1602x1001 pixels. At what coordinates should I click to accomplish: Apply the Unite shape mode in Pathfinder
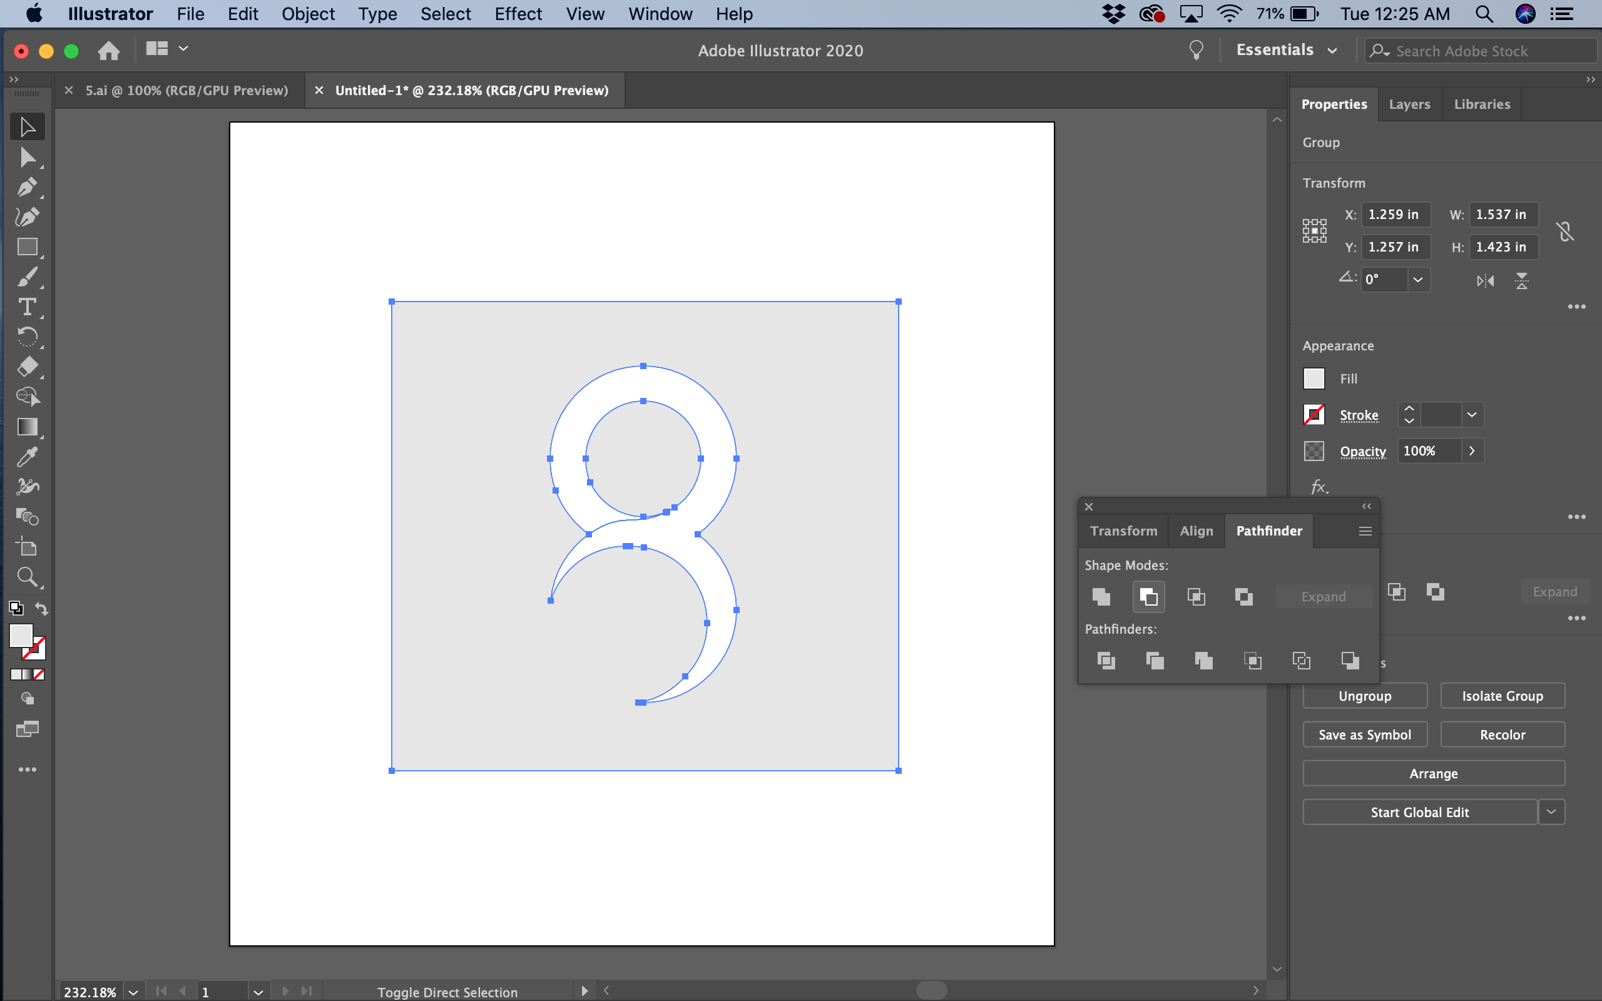coord(1100,596)
